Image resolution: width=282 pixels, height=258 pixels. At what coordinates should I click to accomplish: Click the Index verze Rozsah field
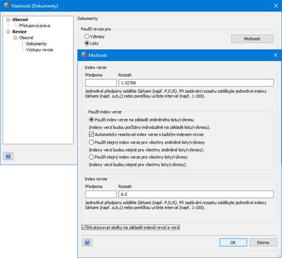point(196,83)
